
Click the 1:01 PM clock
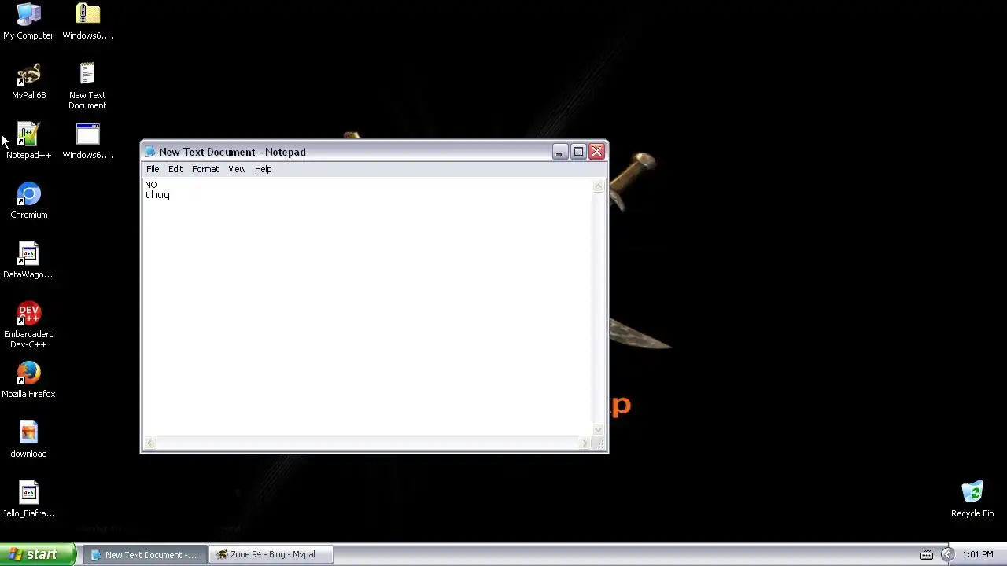[x=978, y=554]
